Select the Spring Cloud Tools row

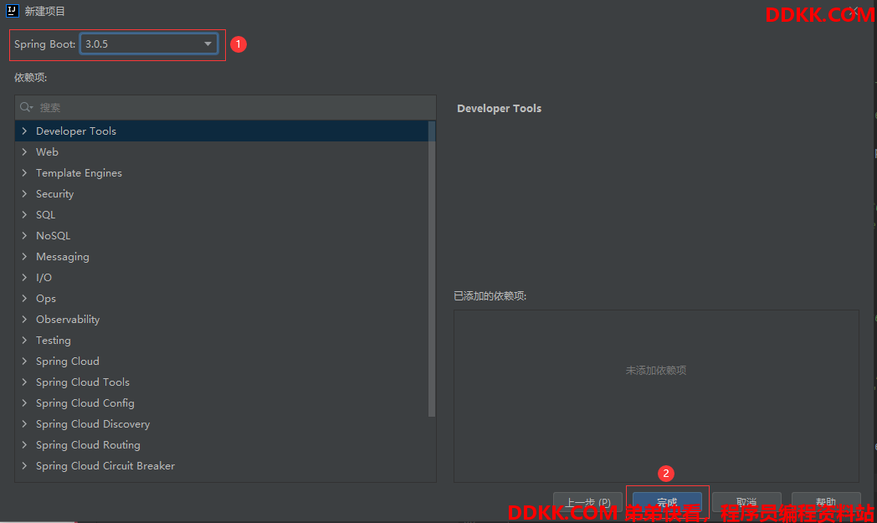[222, 382]
